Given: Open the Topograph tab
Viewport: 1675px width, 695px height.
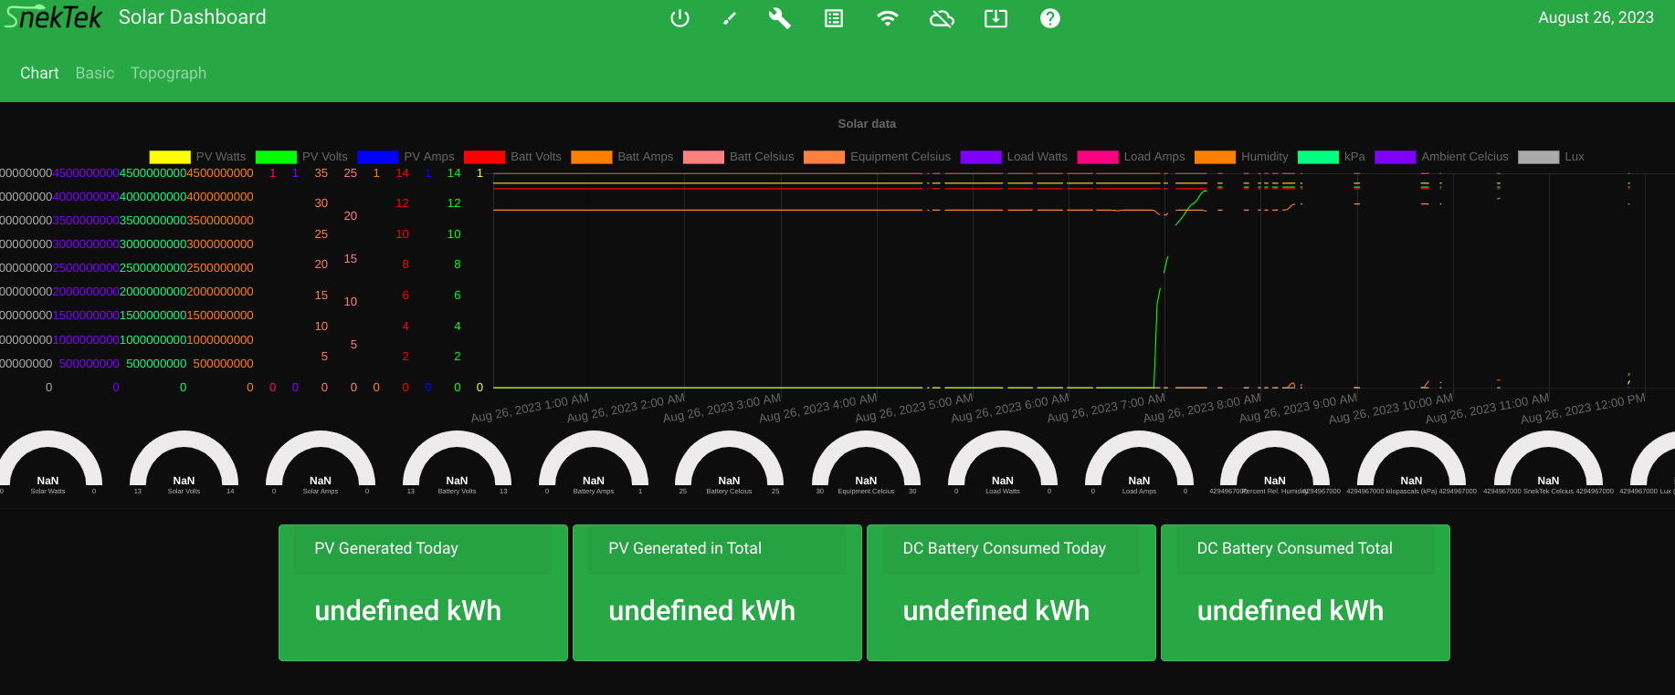Looking at the screenshot, I should click(168, 73).
